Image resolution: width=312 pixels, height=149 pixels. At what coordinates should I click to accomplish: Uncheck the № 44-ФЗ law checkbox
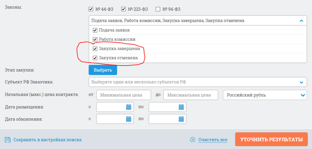click(91, 9)
